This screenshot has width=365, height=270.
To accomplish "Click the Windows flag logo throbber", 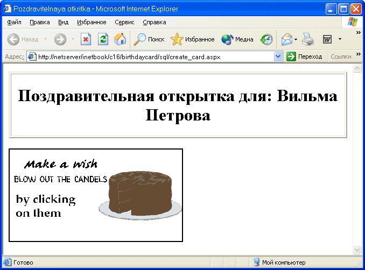I will pyautogui.click(x=353, y=22).
